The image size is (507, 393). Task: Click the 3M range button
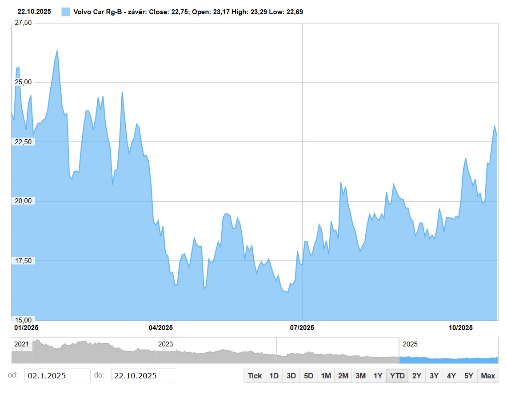tap(360, 376)
